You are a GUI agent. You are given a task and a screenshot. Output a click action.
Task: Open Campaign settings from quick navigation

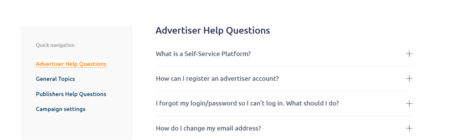tap(60, 109)
